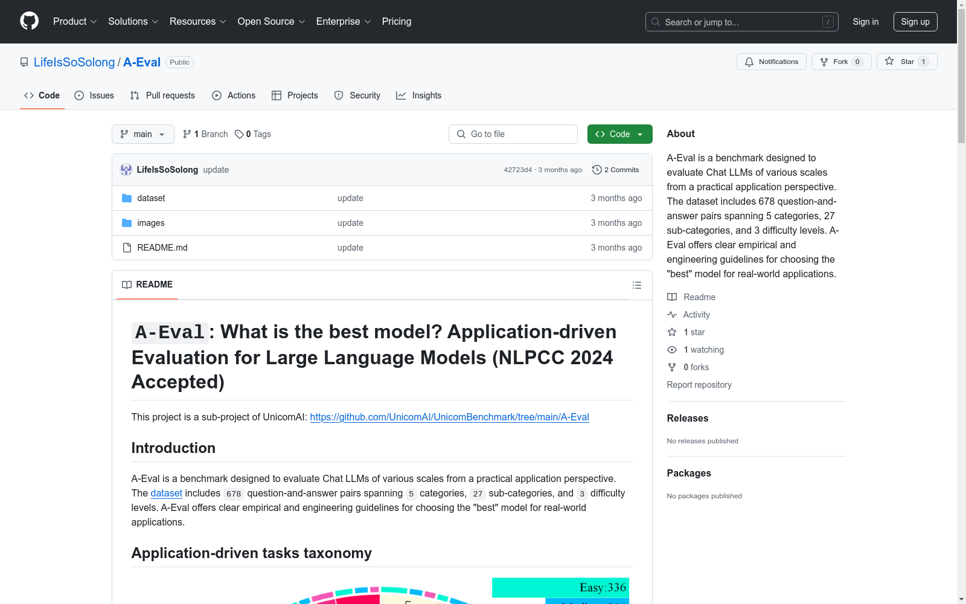Click the Pricing link

[x=397, y=22]
